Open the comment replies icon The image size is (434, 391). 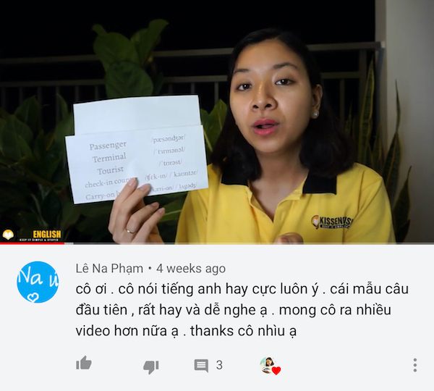tap(201, 366)
